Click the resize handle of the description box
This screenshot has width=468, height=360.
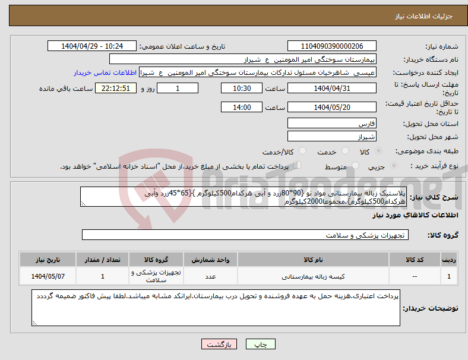(83, 204)
